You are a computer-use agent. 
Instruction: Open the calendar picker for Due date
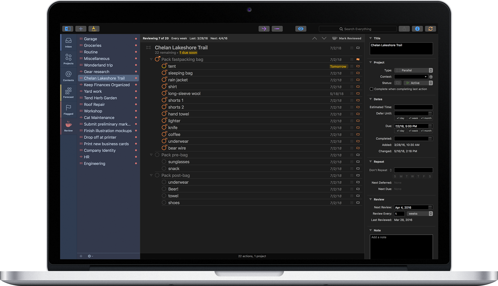(430, 126)
